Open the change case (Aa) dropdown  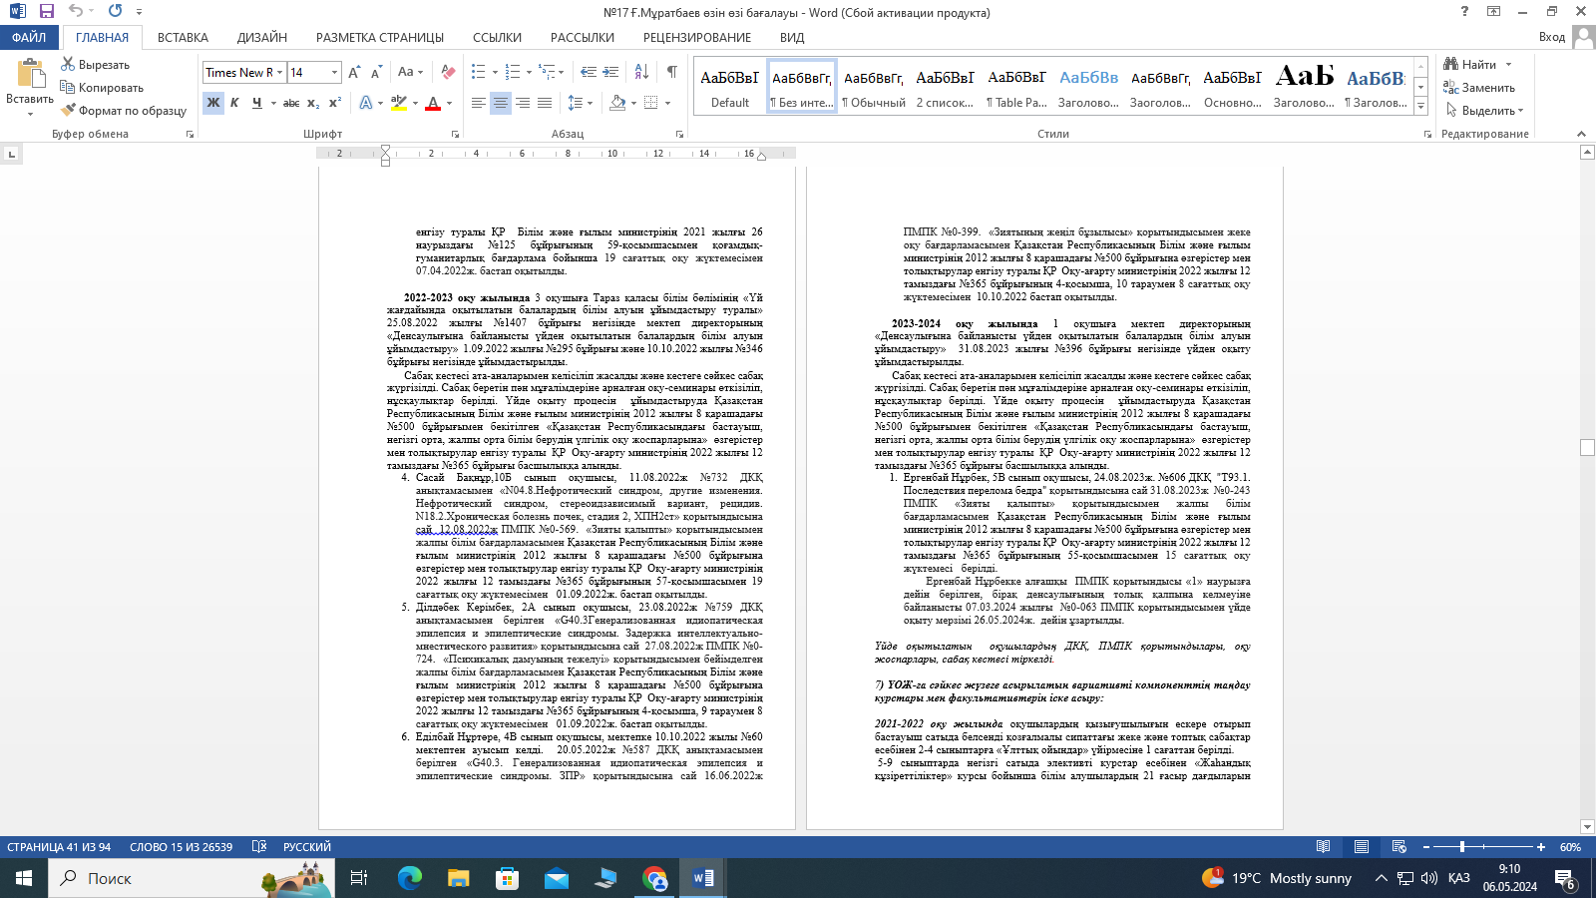point(410,72)
